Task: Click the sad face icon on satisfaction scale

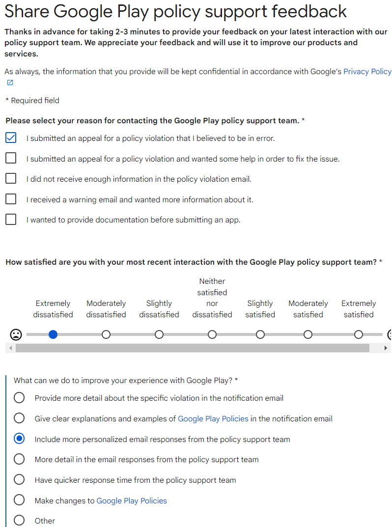Action: pos(16,334)
